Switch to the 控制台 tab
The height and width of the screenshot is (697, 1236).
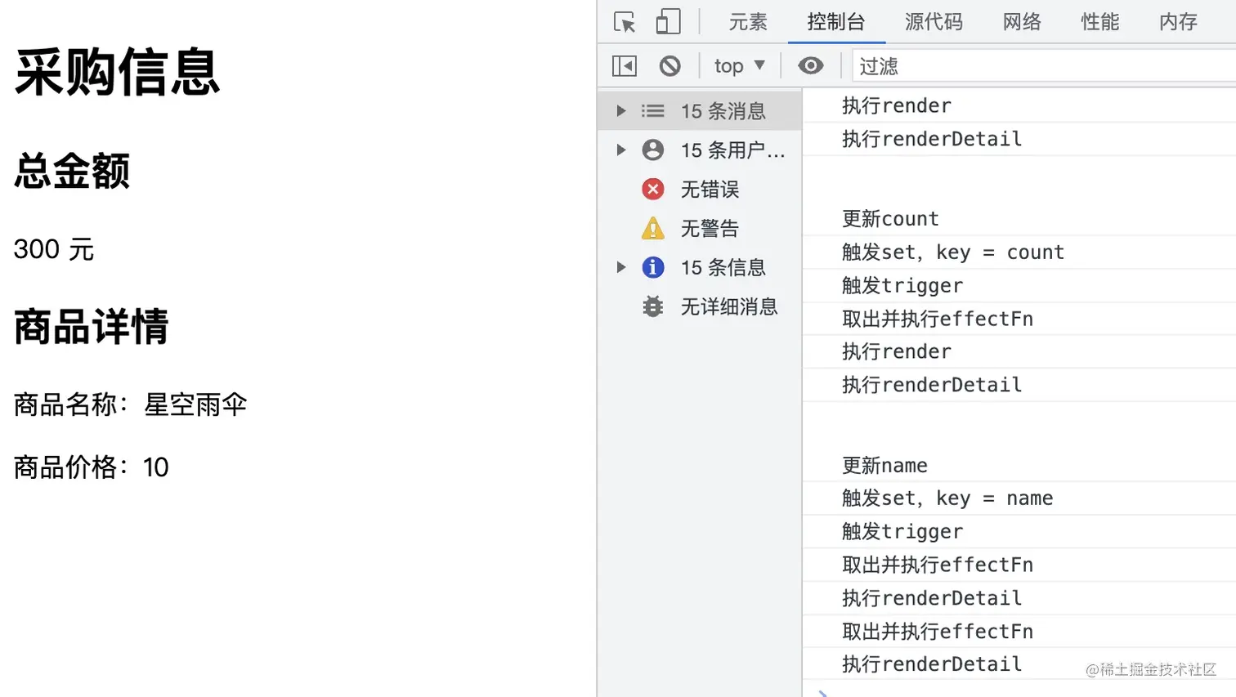coord(836,22)
